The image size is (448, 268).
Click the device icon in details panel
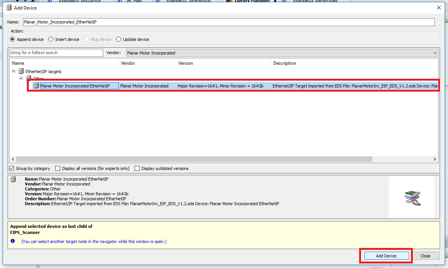14,179
